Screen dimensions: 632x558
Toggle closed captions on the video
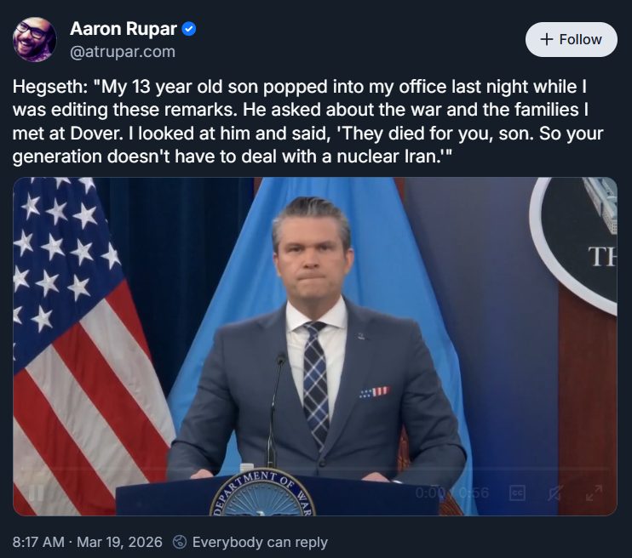[x=516, y=493]
